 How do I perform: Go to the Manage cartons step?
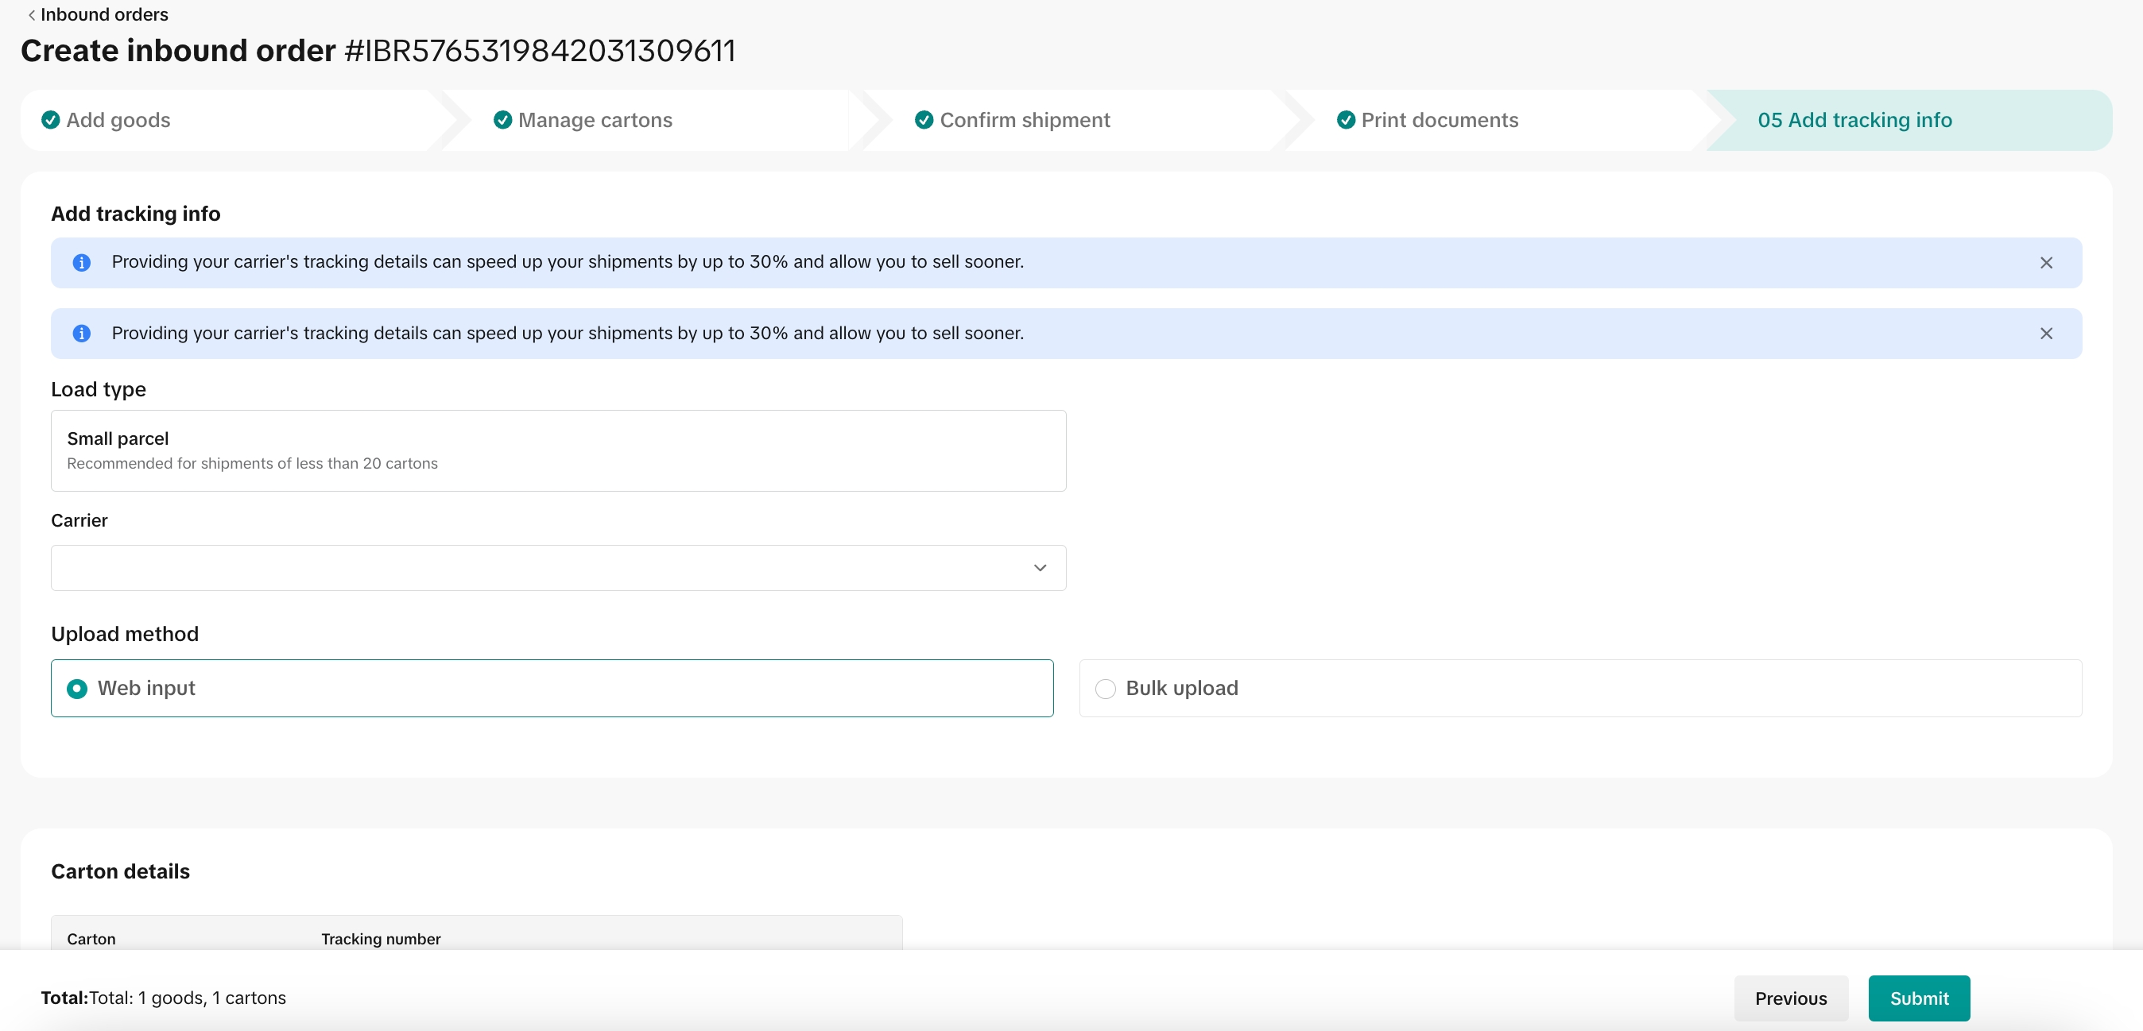[595, 120]
